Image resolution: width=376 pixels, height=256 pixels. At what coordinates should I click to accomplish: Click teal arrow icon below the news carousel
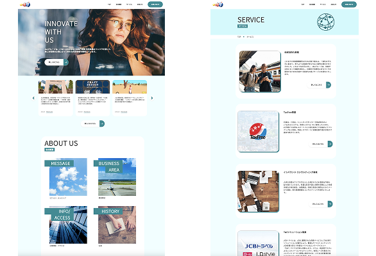pyautogui.click(x=102, y=124)
